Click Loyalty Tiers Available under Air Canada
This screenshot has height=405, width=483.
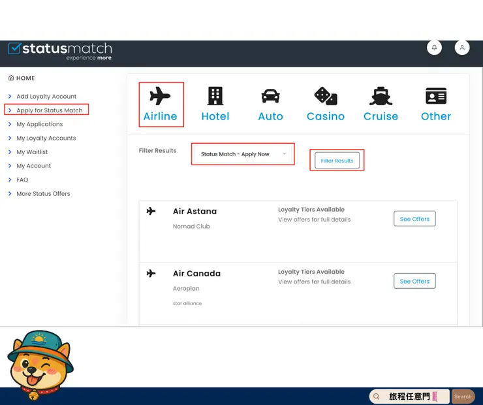click(x=311, y=272)
